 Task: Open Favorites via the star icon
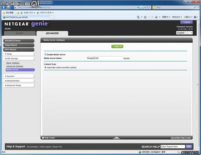pos(4,13)
